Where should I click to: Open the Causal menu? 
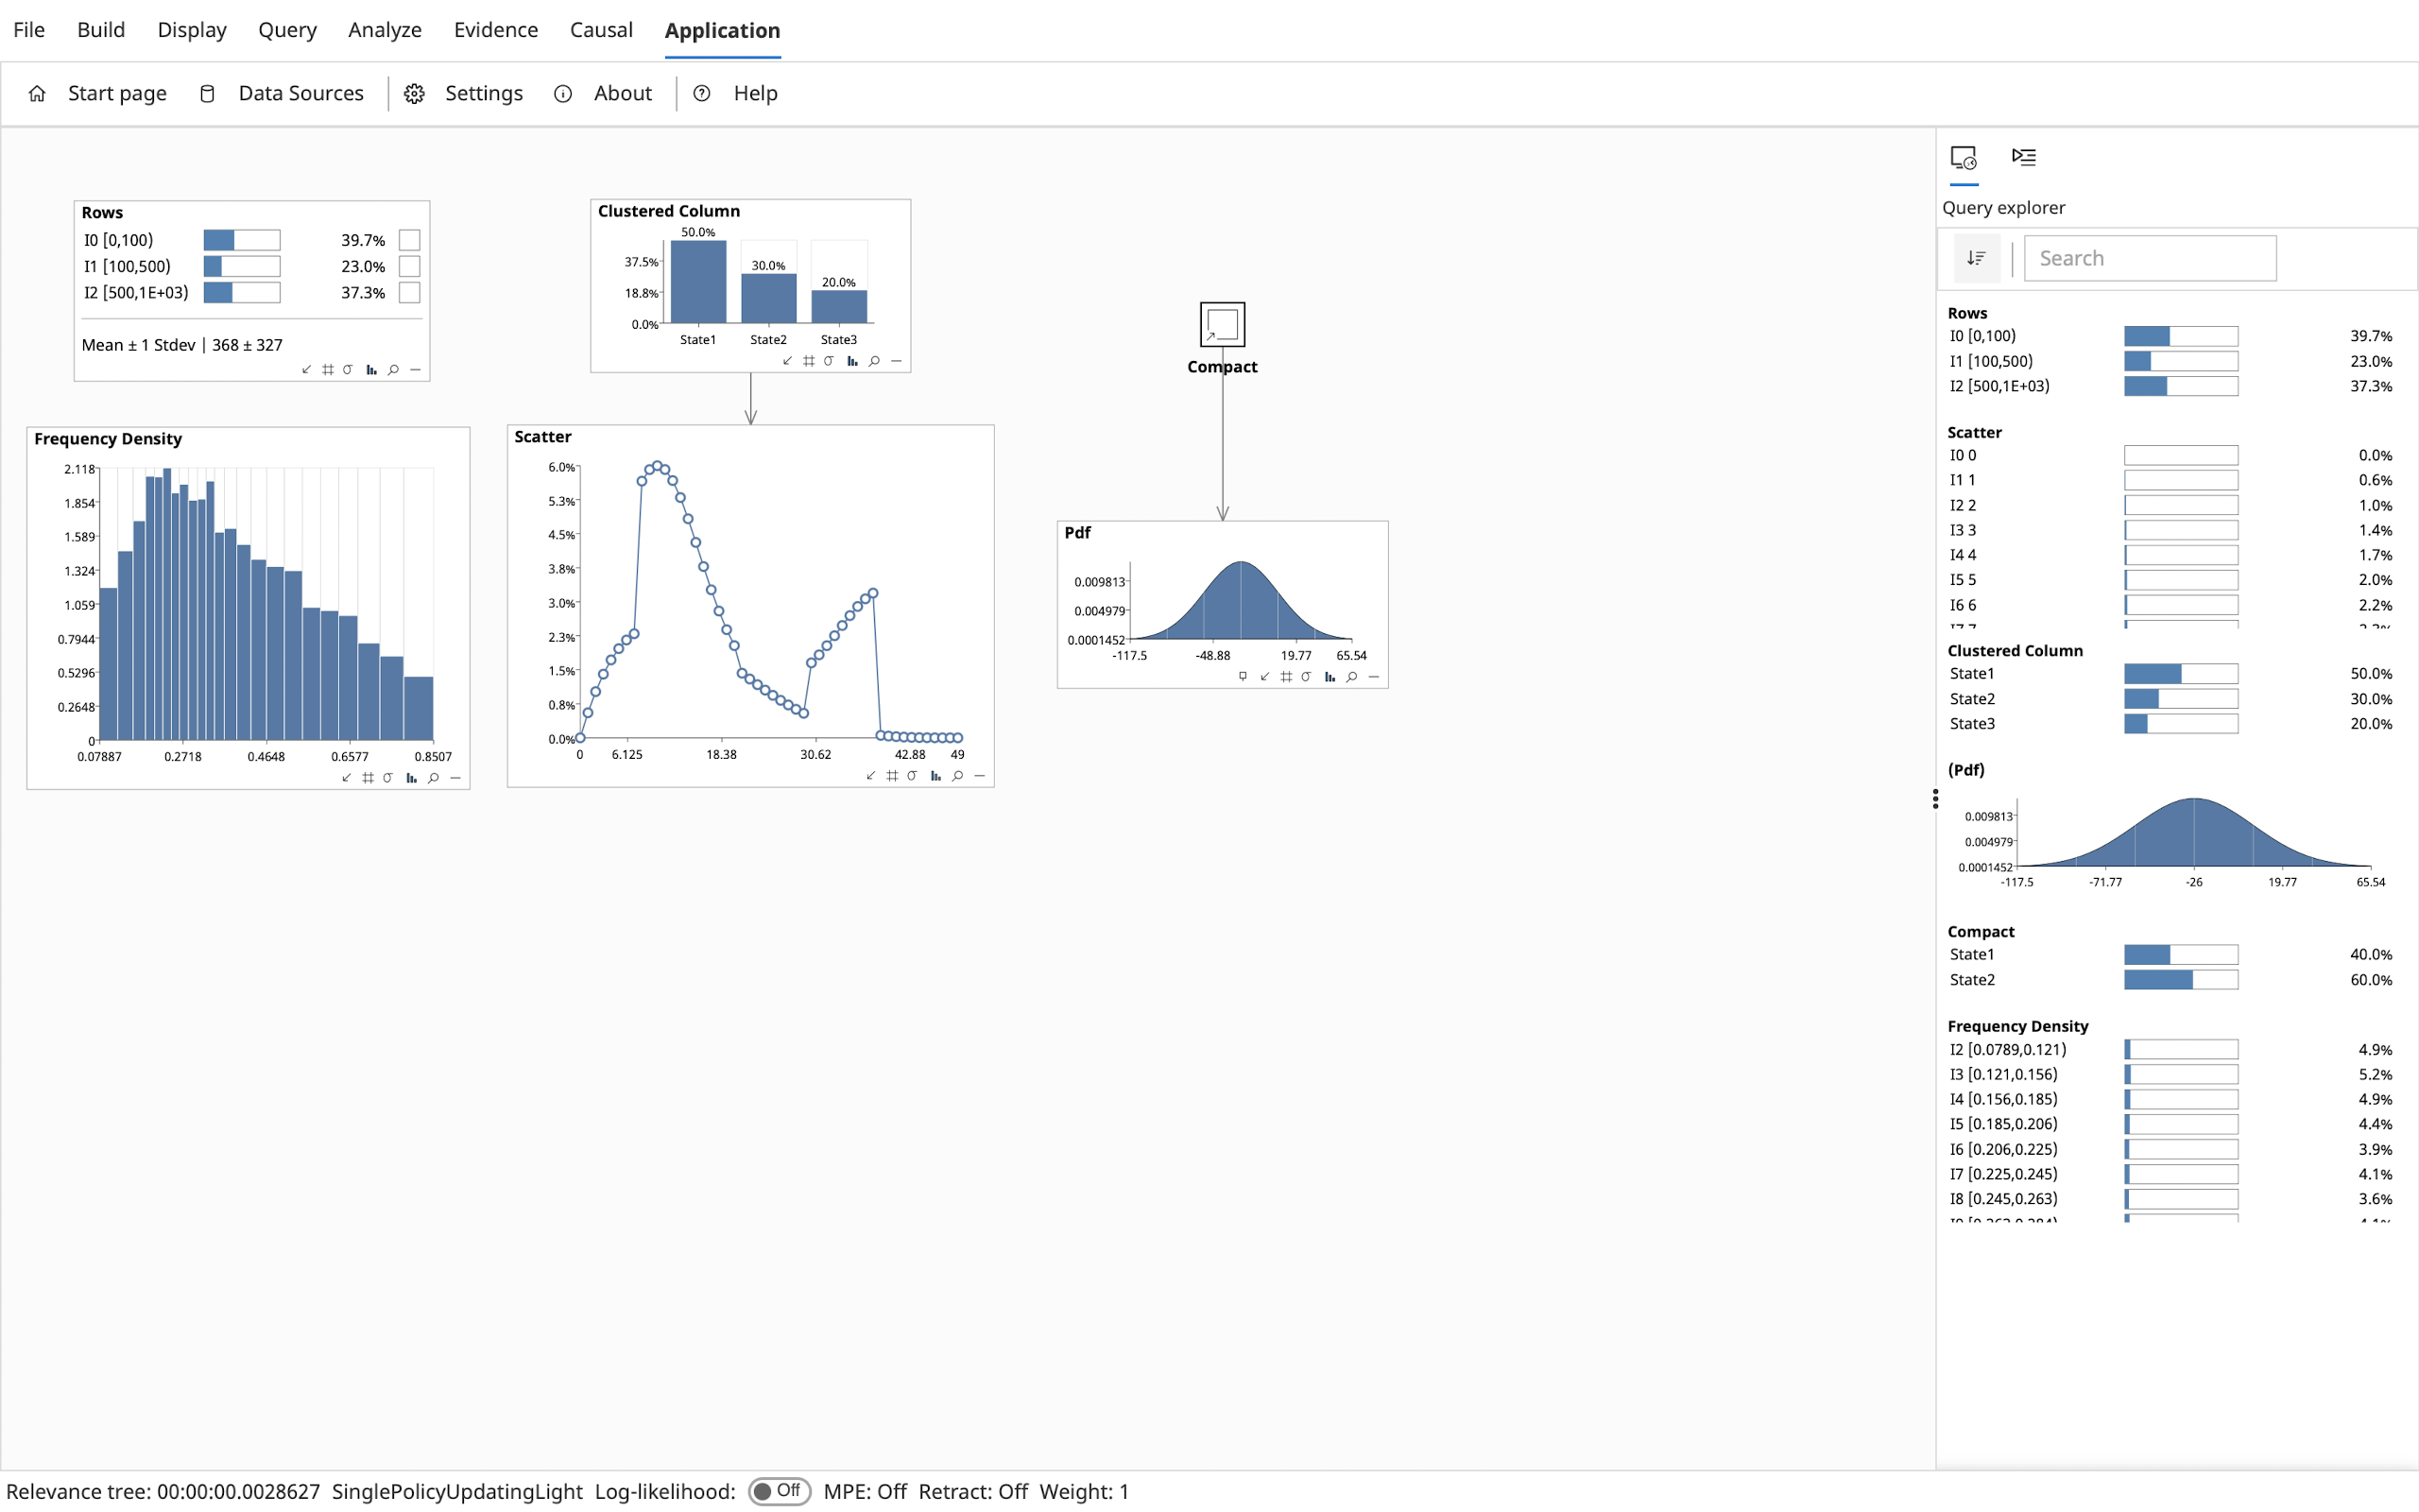[601, 30]
